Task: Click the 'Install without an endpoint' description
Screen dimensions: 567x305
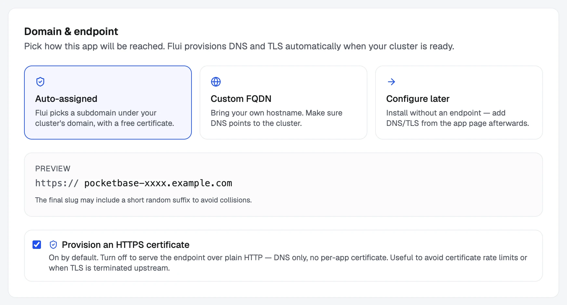Action: coord(458,118)
